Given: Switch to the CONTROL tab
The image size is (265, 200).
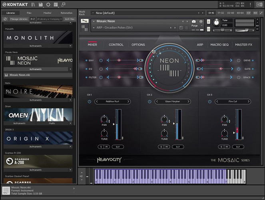Looking at the screenshot, I should (116, 45).
